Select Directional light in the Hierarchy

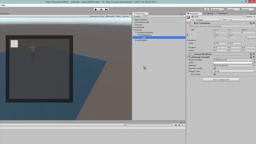click(142, 22)
